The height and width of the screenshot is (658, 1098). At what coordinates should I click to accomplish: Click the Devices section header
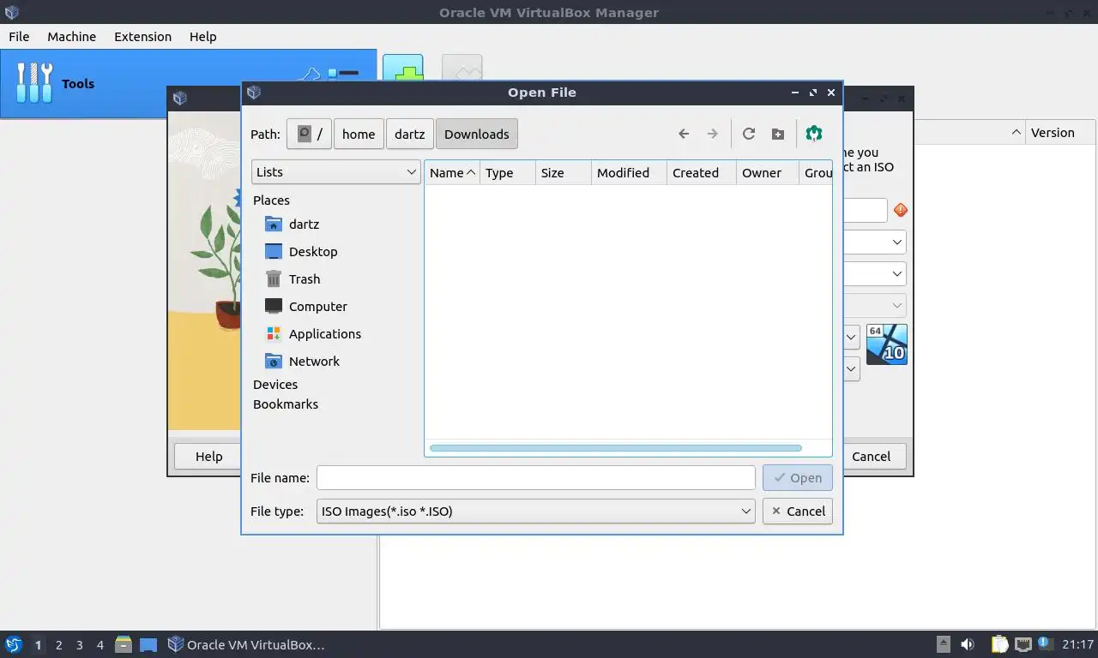point(275,385)
